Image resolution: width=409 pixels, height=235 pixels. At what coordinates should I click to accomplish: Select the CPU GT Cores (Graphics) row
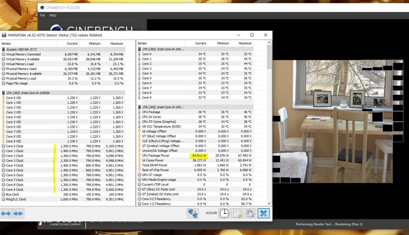195,122
